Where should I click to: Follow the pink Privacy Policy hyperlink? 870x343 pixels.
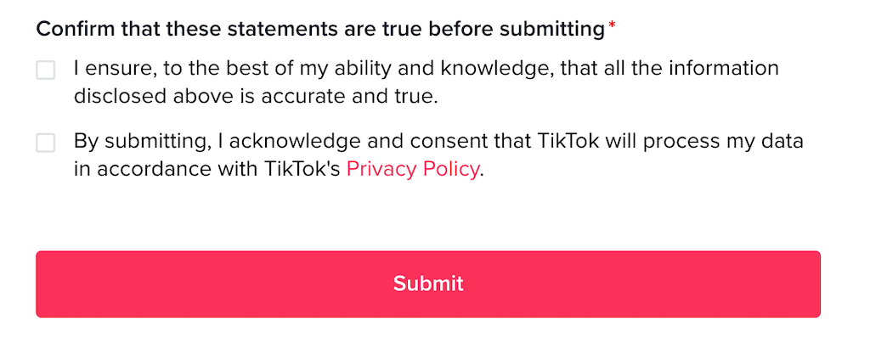coord(413,169)
